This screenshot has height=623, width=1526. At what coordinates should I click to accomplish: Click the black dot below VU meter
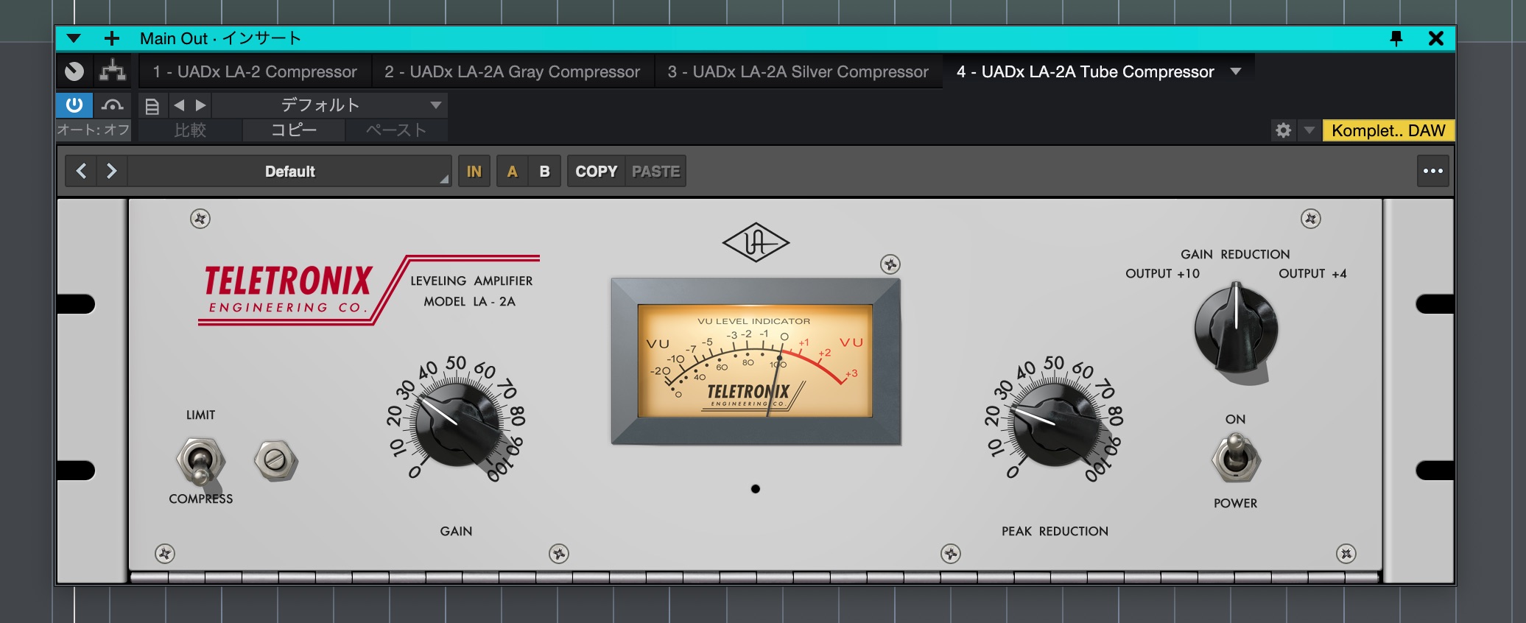756,489
